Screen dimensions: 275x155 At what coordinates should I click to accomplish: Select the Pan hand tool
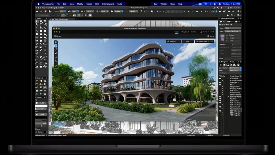click(x=41, y=21)
